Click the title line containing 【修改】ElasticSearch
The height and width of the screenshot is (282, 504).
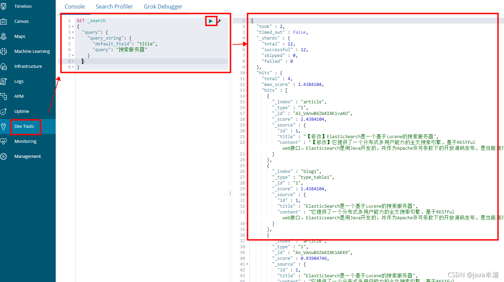tap(358, 137)
